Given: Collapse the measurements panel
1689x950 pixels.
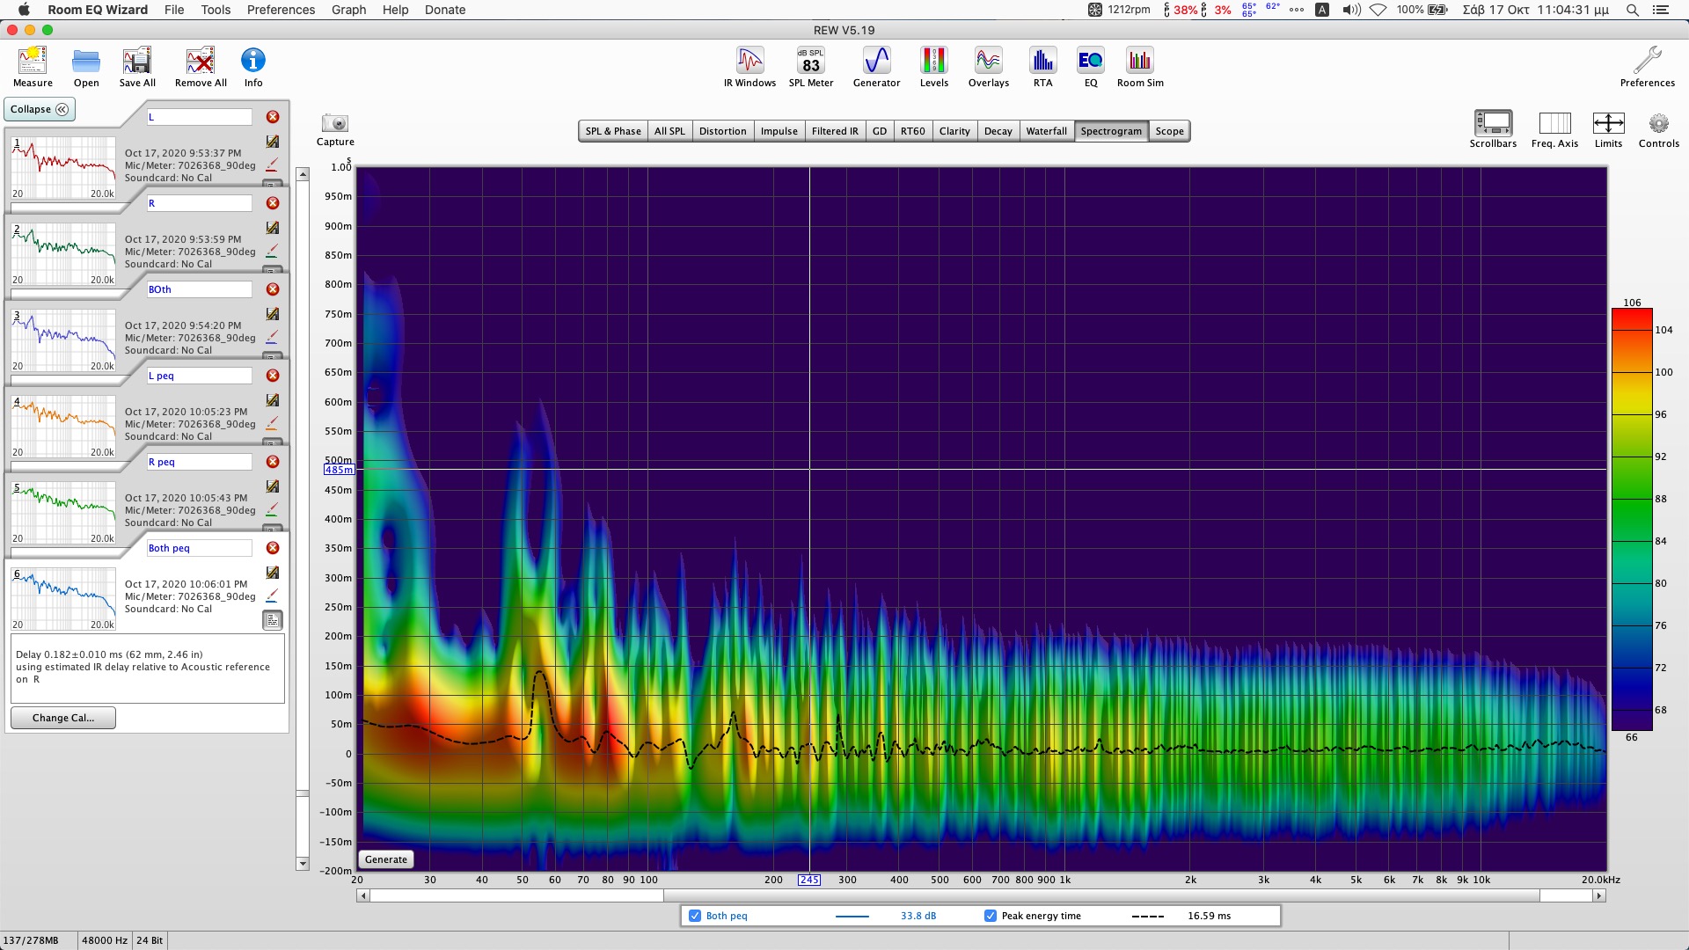Looking at the screenshot, I should point(40,109).
